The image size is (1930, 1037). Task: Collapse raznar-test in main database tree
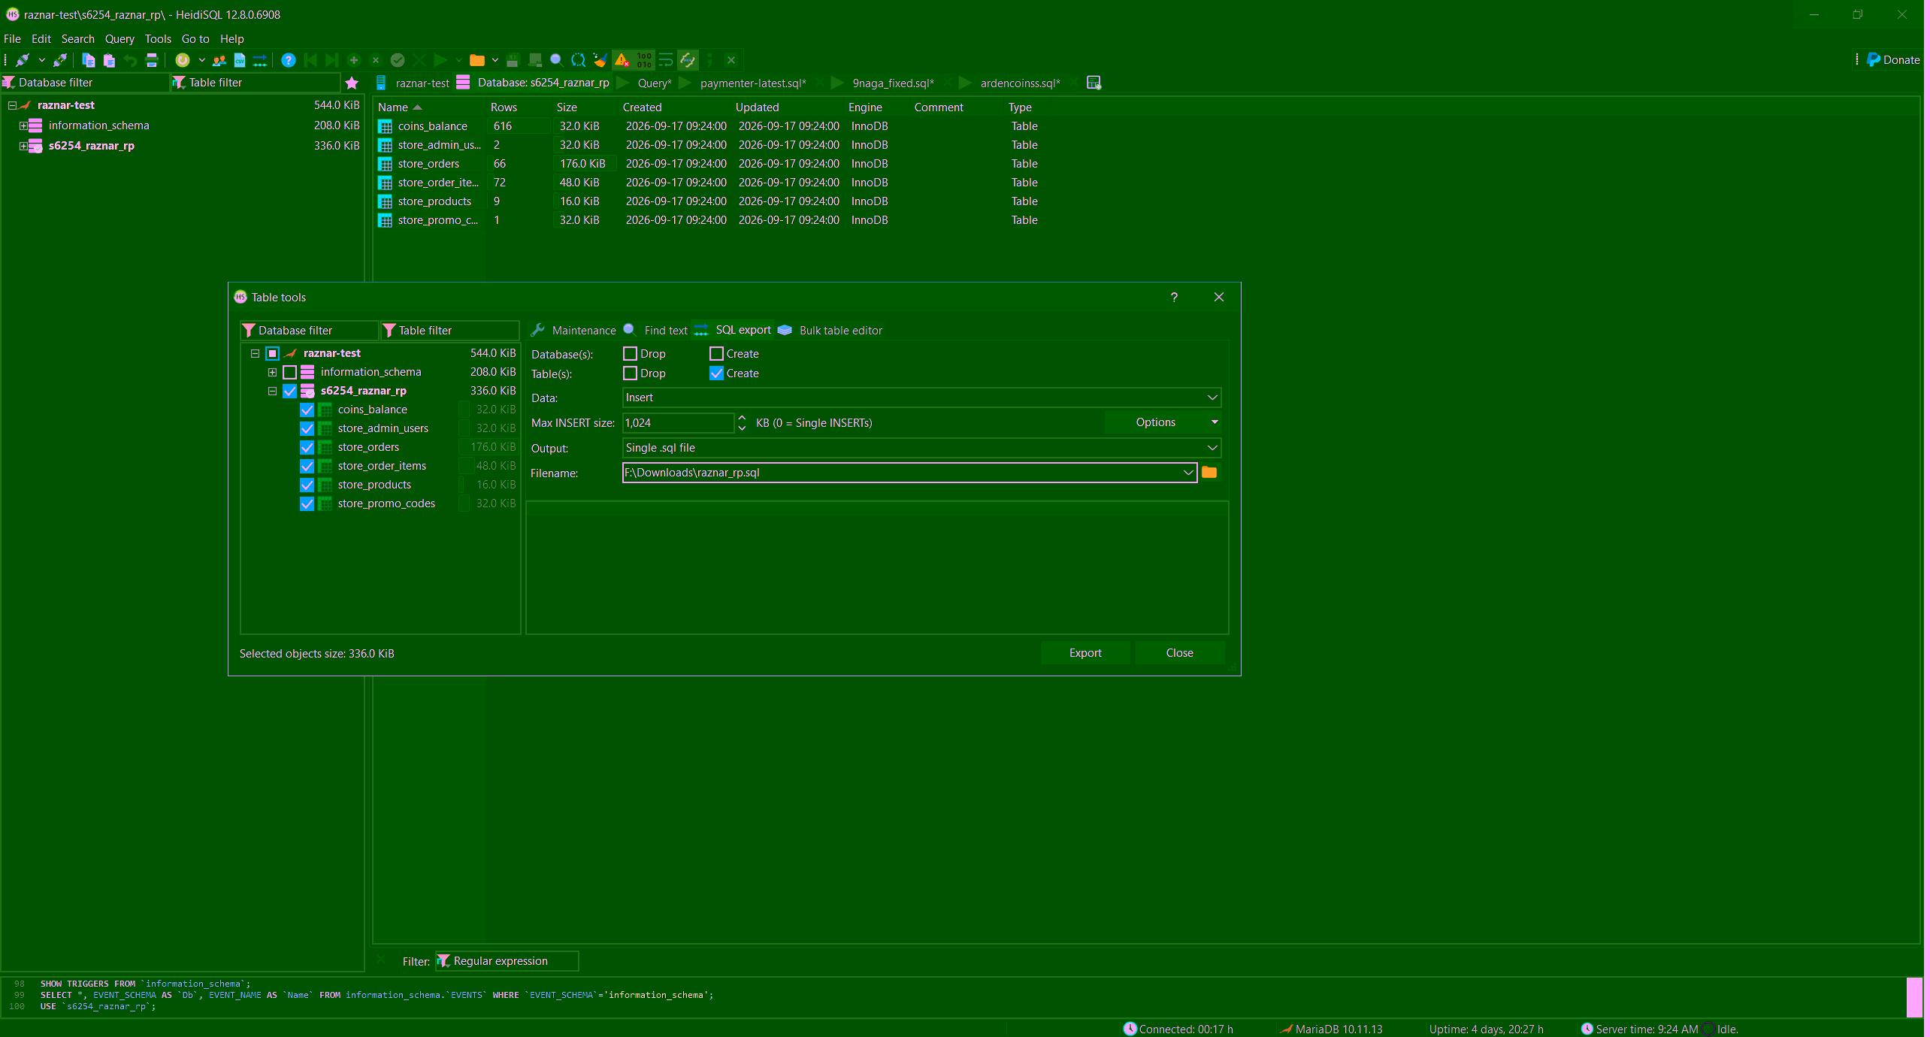[x=12, y=105]
